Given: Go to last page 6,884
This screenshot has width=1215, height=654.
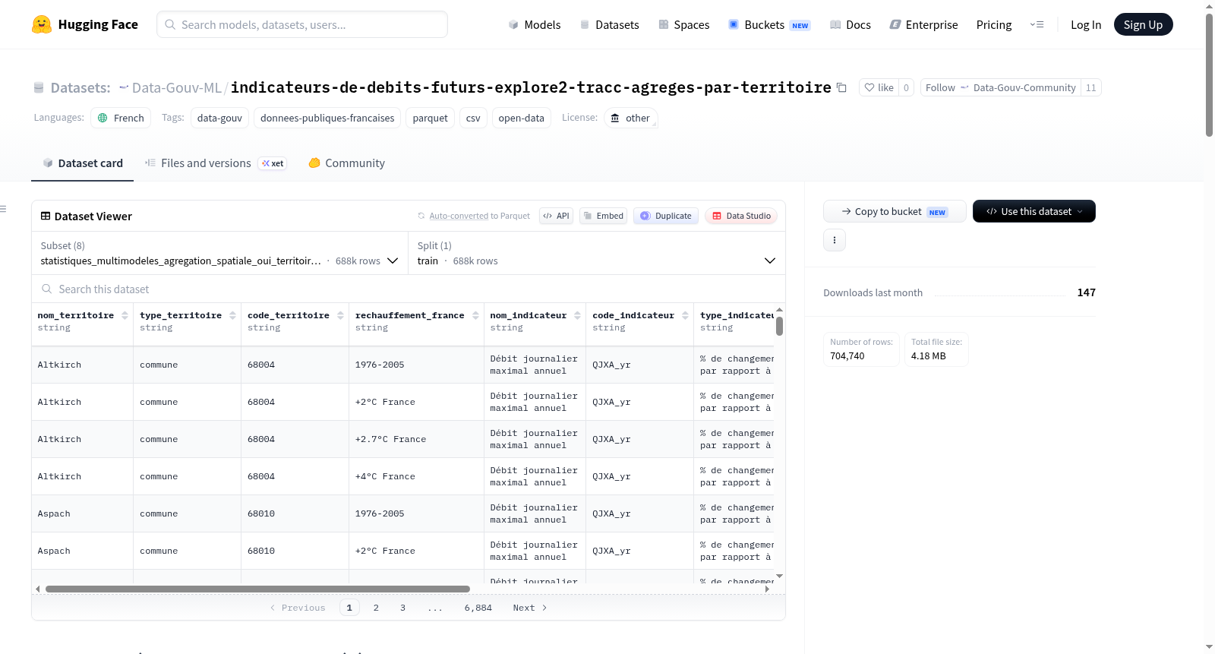Looking at the screenshot, I should click(478, 608).
